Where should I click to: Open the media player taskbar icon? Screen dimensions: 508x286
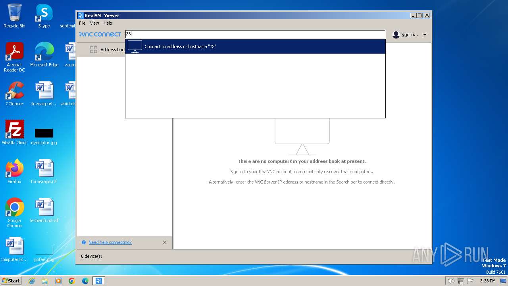[58, 281]
